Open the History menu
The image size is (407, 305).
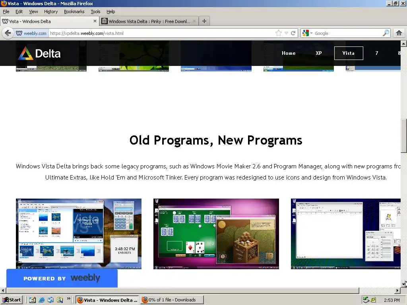coord(50,12)
